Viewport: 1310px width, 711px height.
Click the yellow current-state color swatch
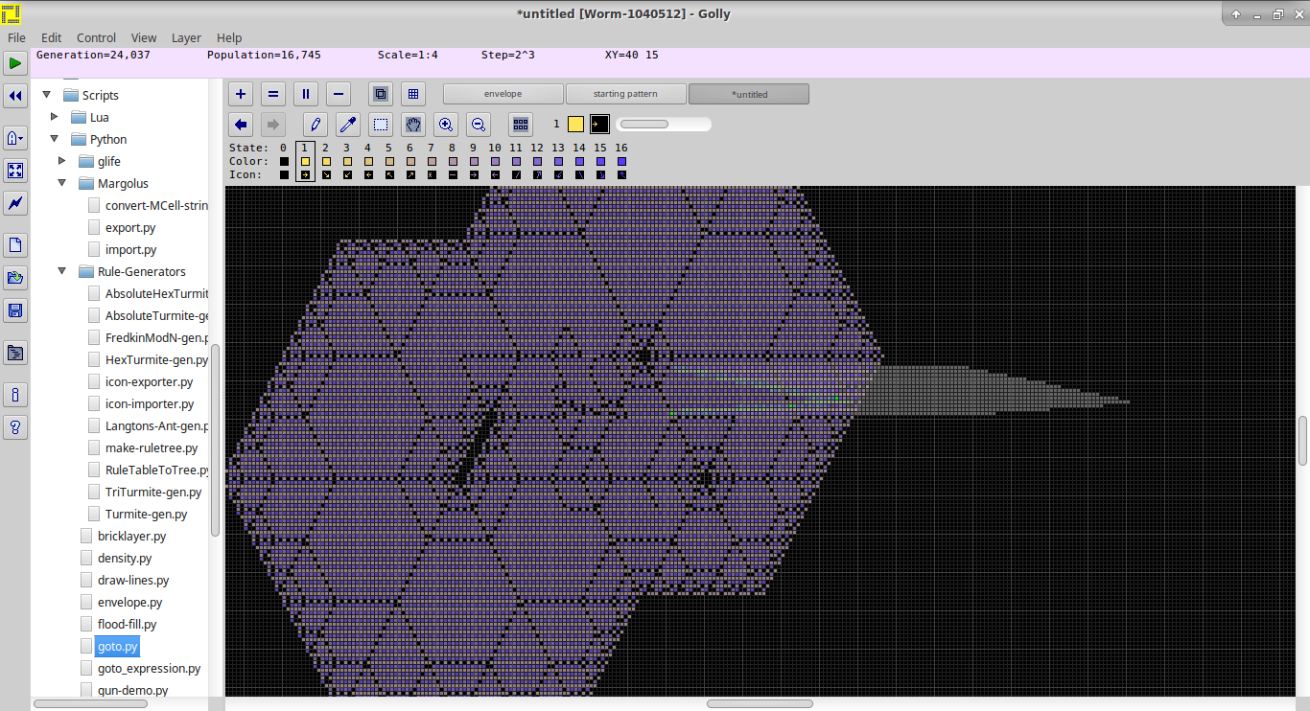[x=575, y=124]
